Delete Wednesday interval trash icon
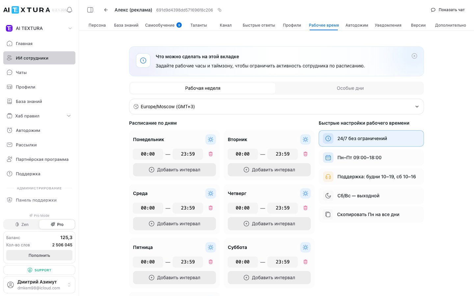474x296 pixels. [x=211, y=208]
